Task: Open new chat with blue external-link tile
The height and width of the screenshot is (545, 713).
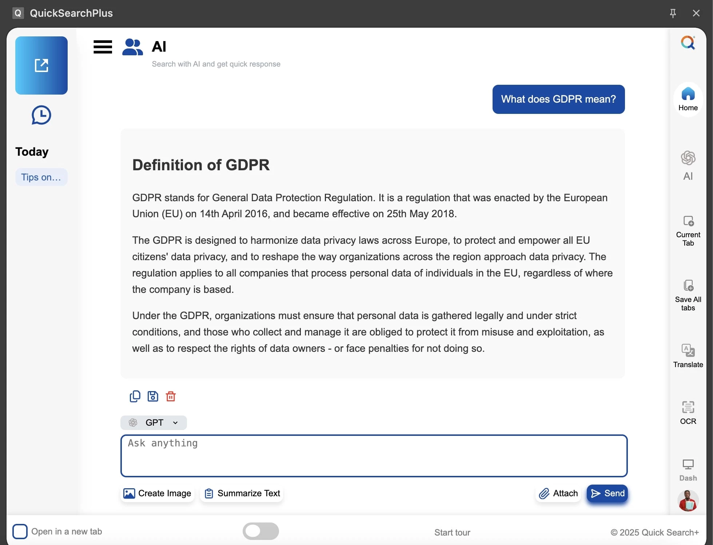Action: pyautogui.click(x=41, y=65)
